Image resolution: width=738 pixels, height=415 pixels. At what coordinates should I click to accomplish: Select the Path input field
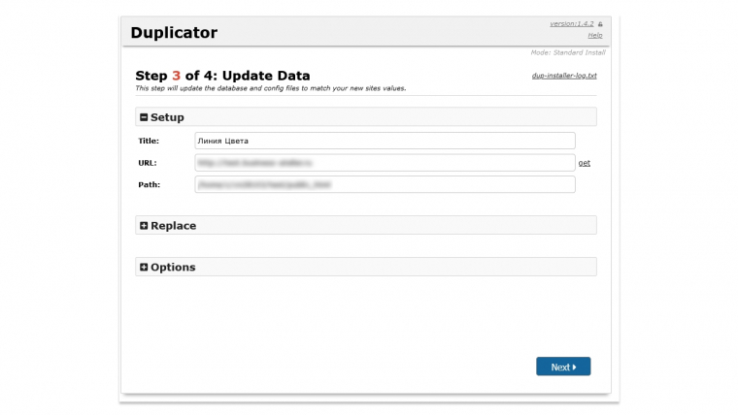click(384, 184)
